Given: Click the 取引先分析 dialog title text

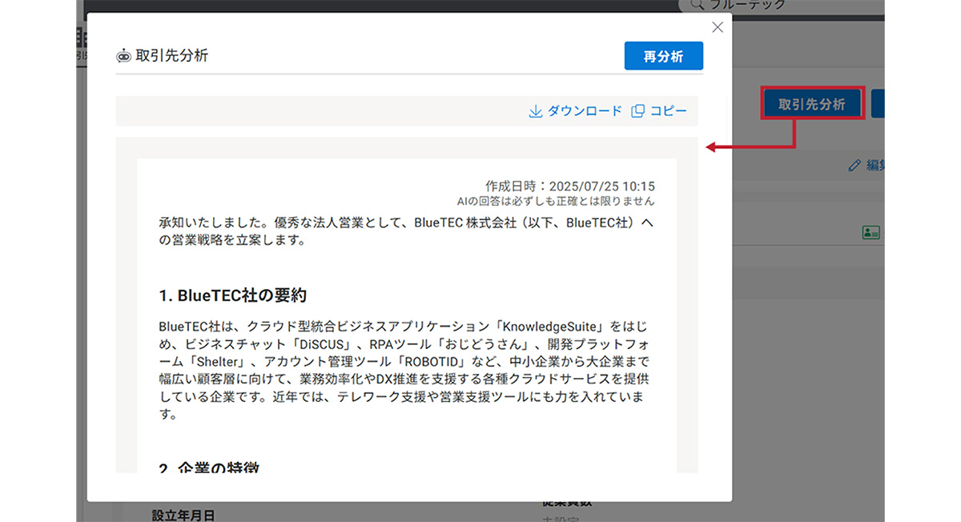Looking at the screenshot, I should 172,56.
